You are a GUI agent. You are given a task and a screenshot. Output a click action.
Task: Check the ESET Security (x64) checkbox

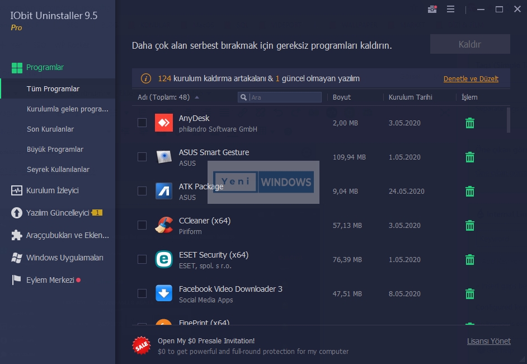coord(142,259)
